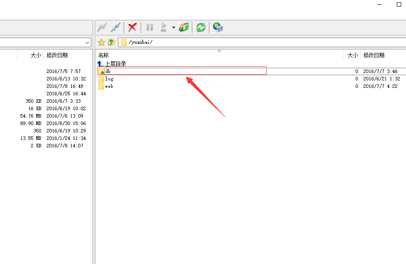The height and width of the screenshot is (264, 406).
Task: Refresh the remote directory listing
Action: point(201,27)
